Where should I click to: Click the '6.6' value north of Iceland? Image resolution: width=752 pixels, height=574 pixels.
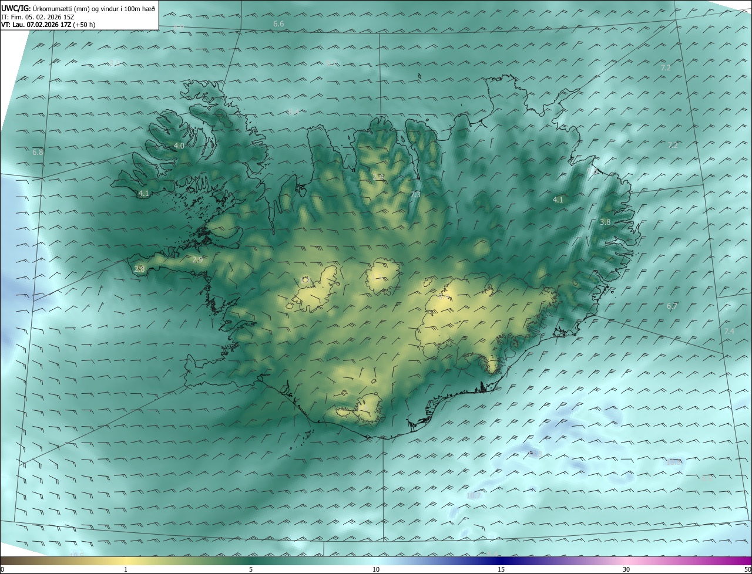click(x=278, y=24)
